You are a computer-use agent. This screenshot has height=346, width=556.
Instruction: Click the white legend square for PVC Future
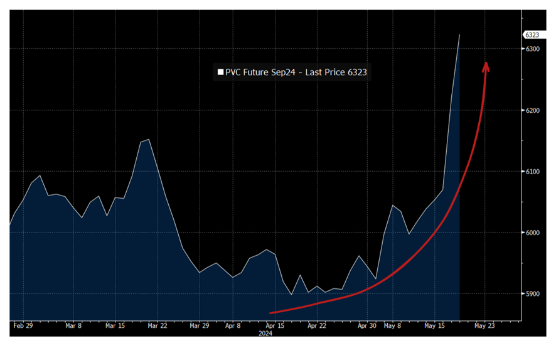220,72
